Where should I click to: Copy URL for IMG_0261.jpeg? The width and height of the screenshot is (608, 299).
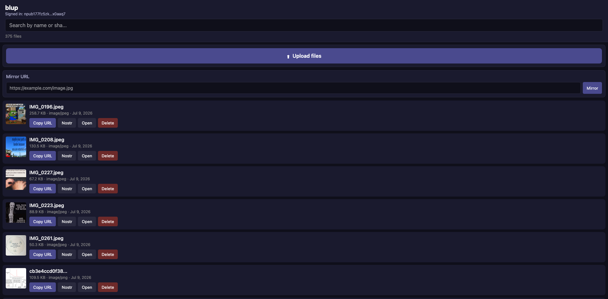coord(42,254)
